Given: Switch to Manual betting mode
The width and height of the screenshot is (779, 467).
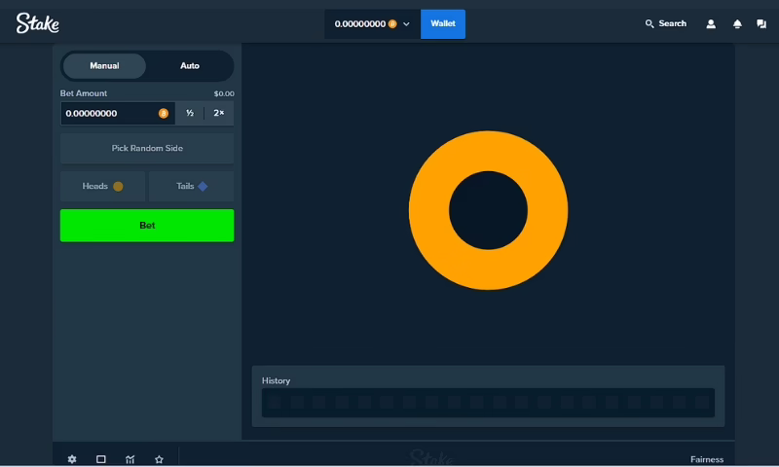Looking at the screenshot, I should click(104, 66).
